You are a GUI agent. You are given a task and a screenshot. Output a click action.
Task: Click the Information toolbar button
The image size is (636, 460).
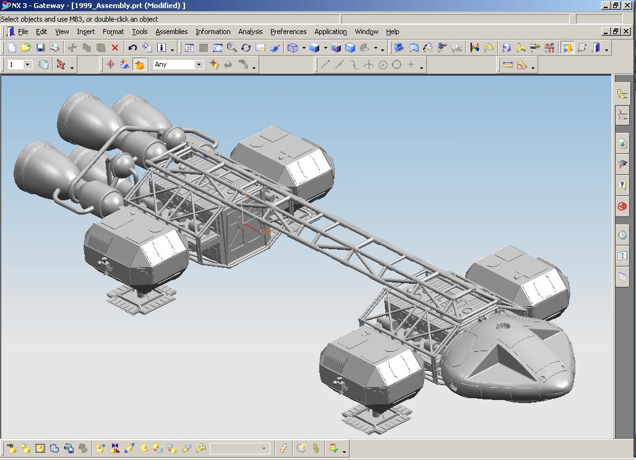point(162,48)
